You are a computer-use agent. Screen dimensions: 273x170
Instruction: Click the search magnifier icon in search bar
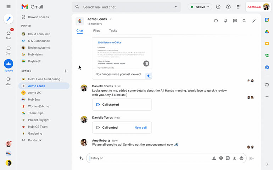(x=77, y=7)
